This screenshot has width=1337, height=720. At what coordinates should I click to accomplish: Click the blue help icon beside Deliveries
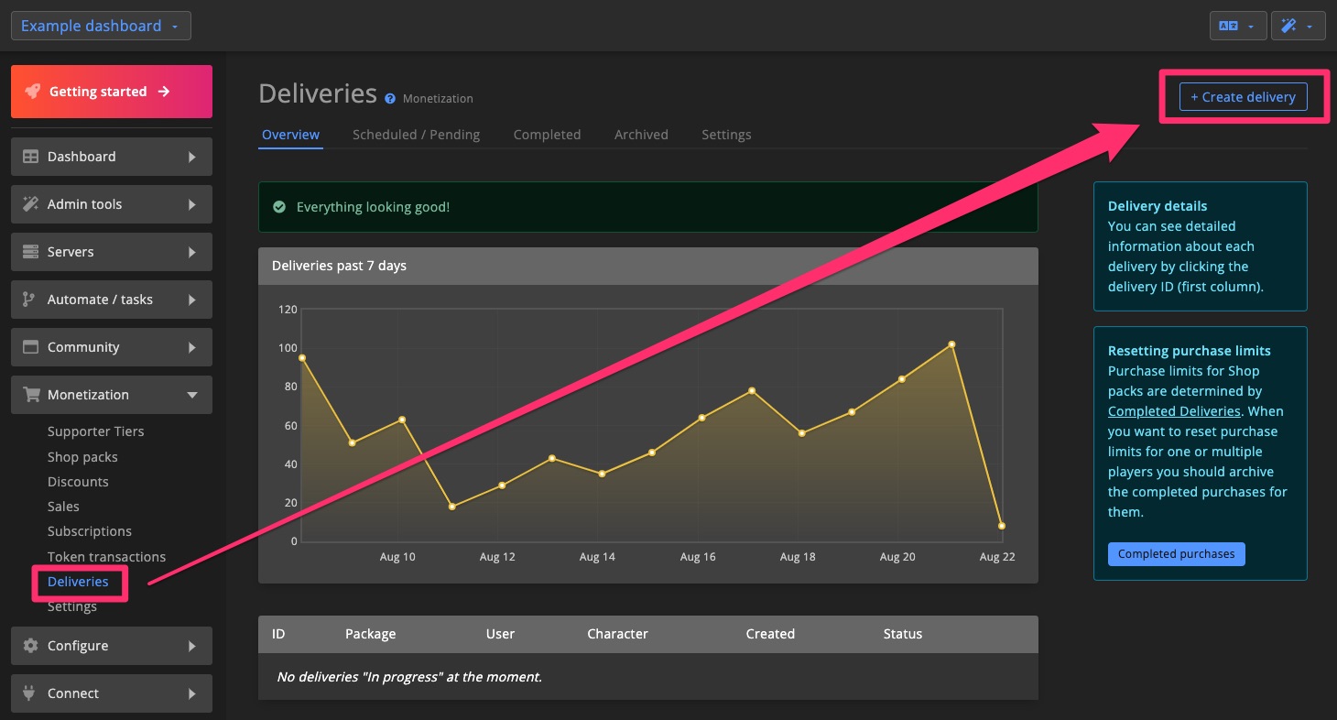coord(390,99)
